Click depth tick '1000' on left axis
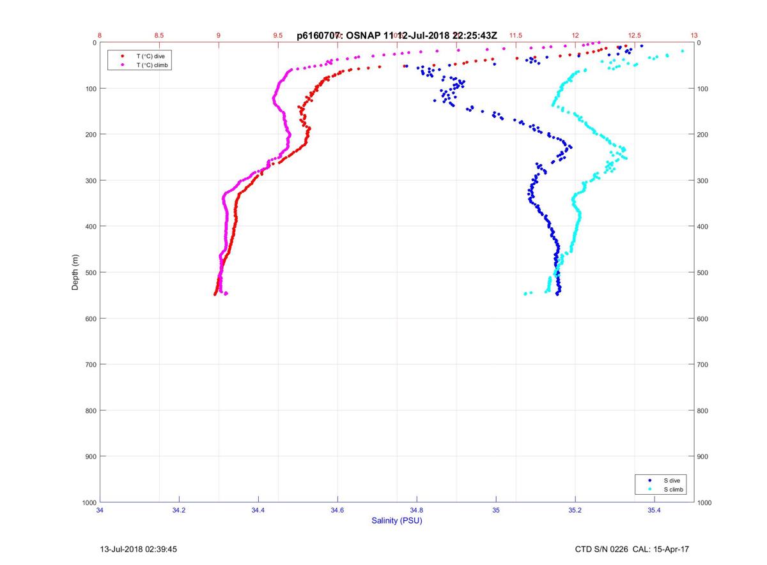The height and width of the screenshot is (565, 767). (x=89, y=502)
